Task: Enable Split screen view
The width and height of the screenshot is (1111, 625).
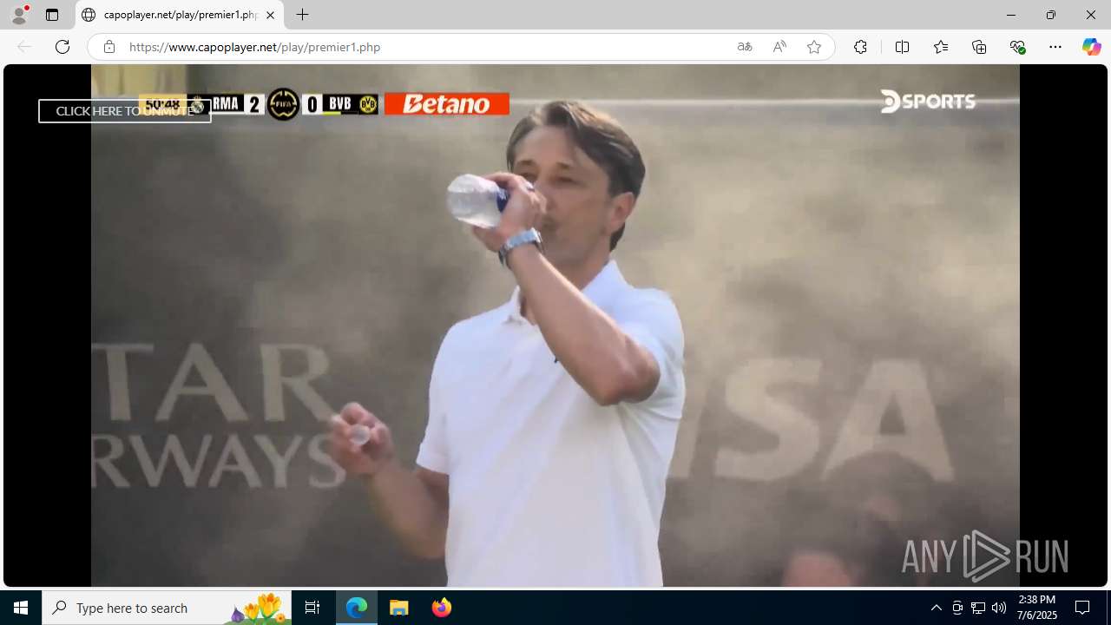Action: (902, 47)
